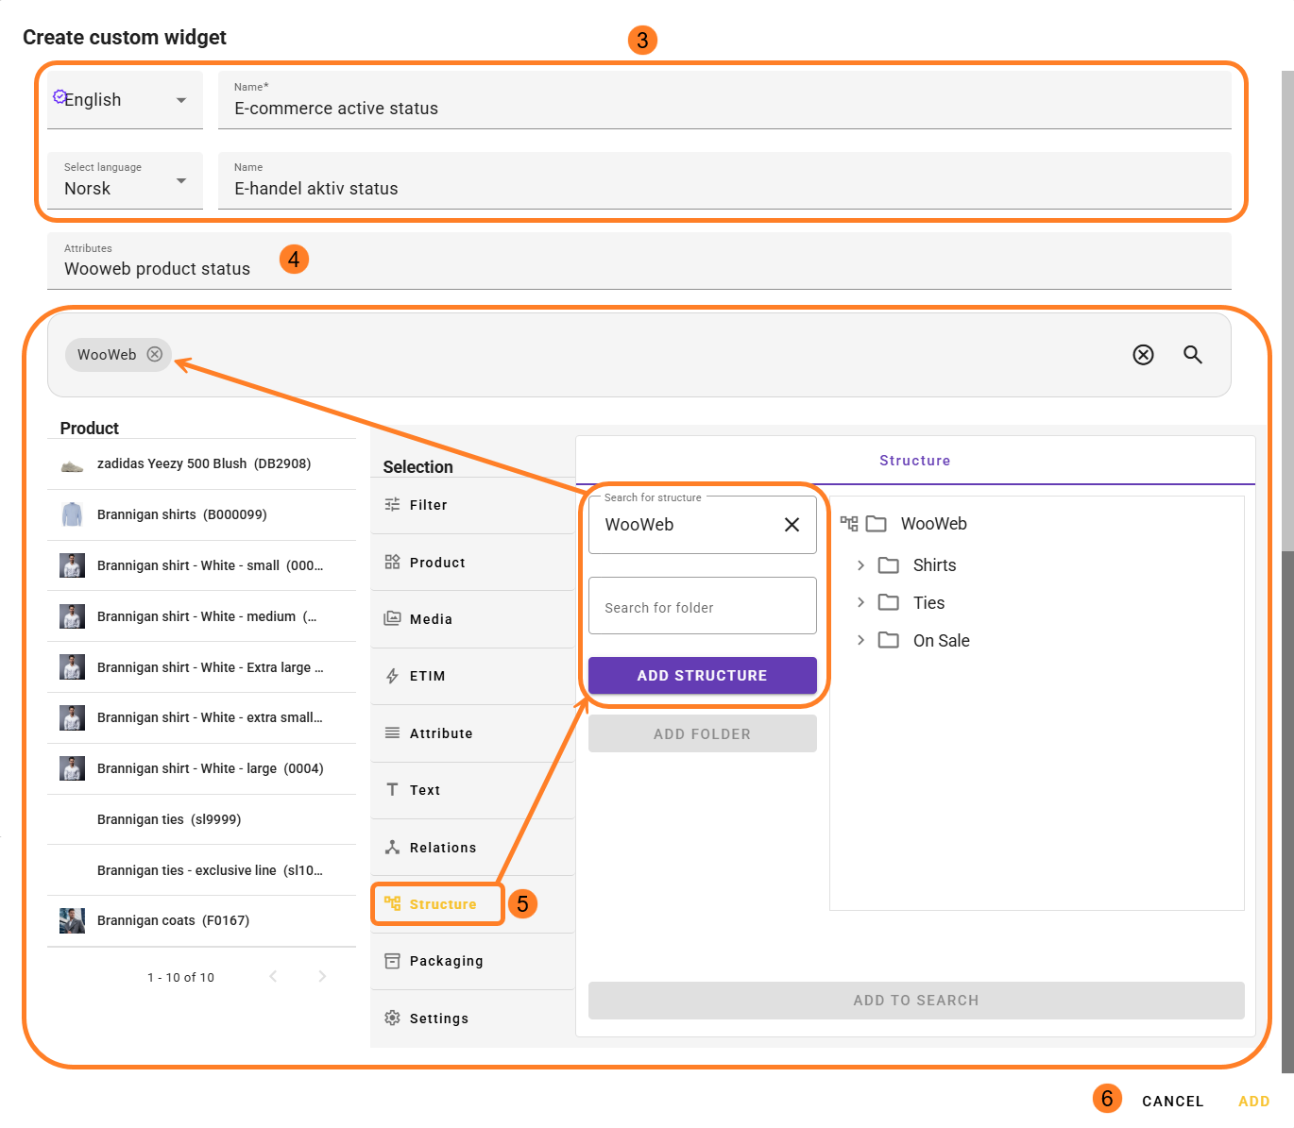Click CANCEL to discard the widget
The image size is (1294, 1128).
pyautogui.click(x=1172, y=1101)
